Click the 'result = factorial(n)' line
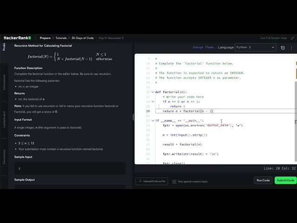Viewport: 297px width, 223px height. point(182,144)
